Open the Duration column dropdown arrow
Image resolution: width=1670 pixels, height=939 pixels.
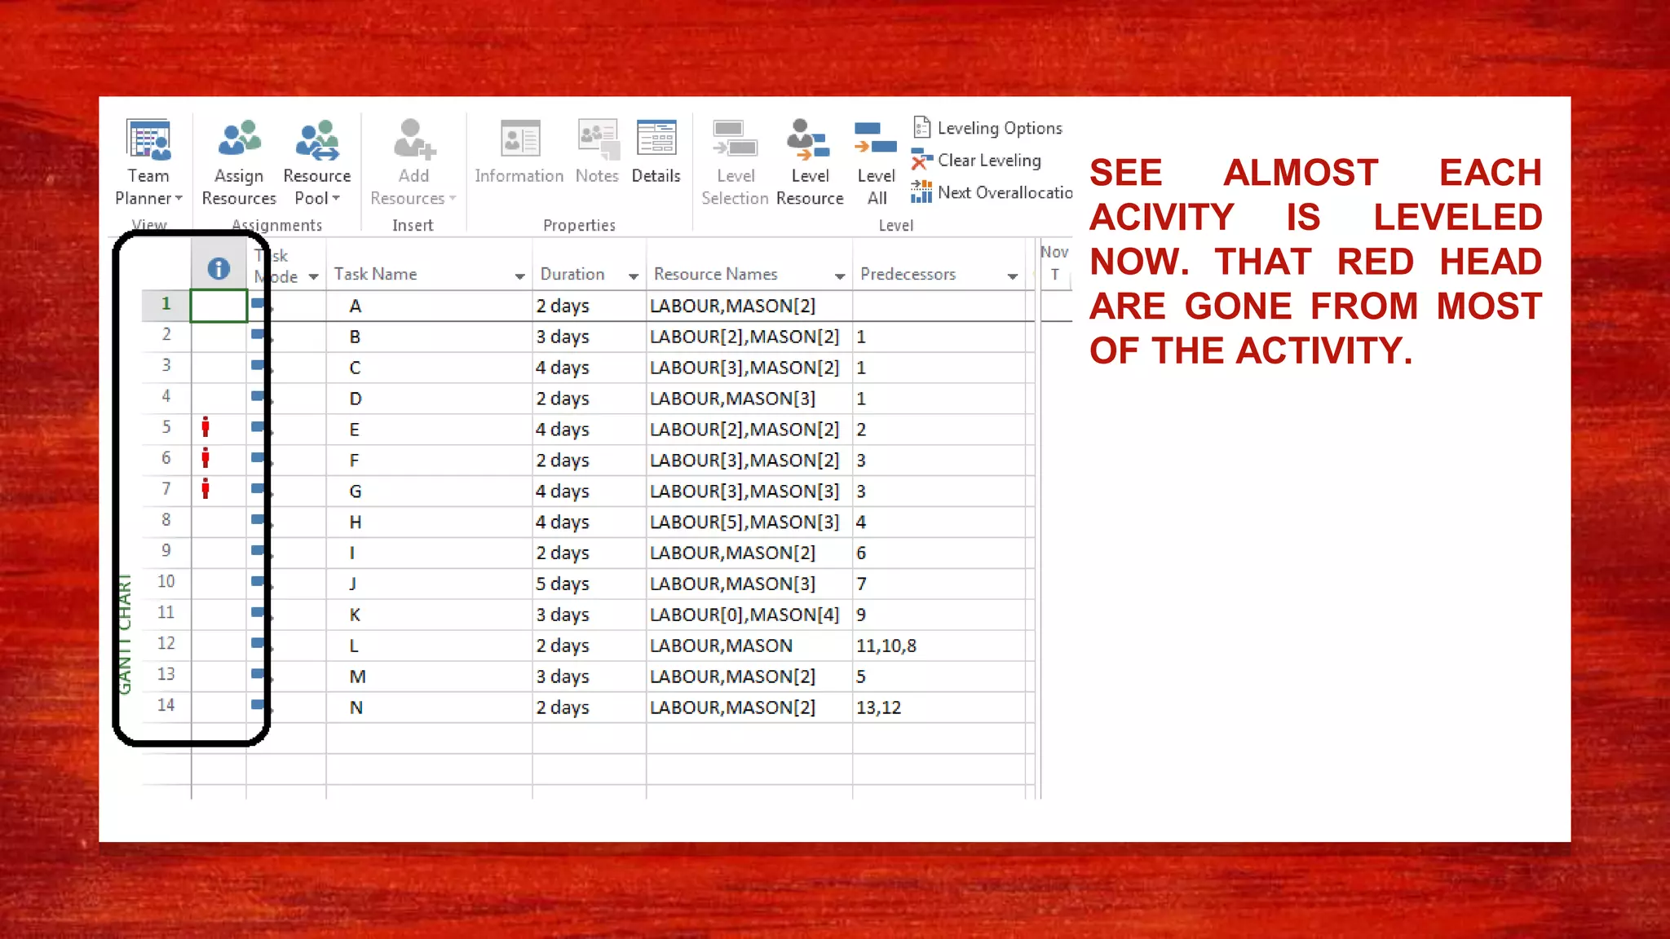click(x=633, y=277)
